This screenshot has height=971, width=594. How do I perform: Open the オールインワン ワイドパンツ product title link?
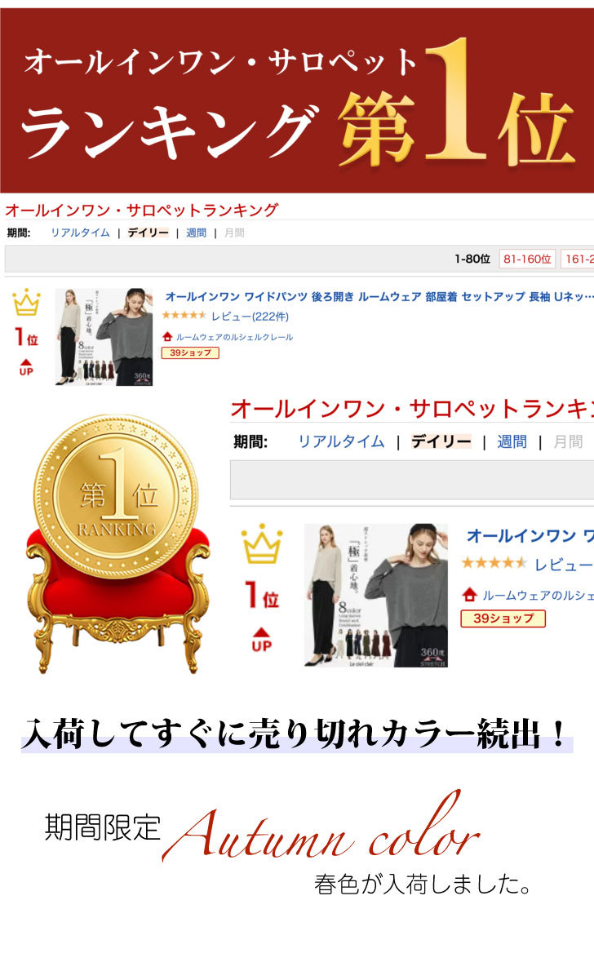click(379, 297)
